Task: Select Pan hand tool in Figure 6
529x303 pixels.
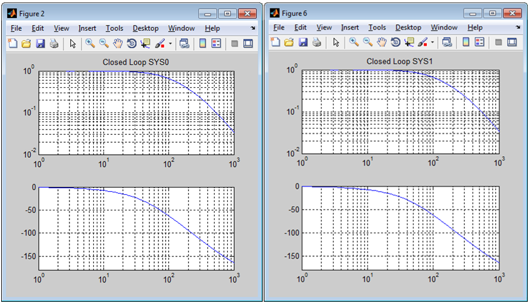Action: coord(381,42)
